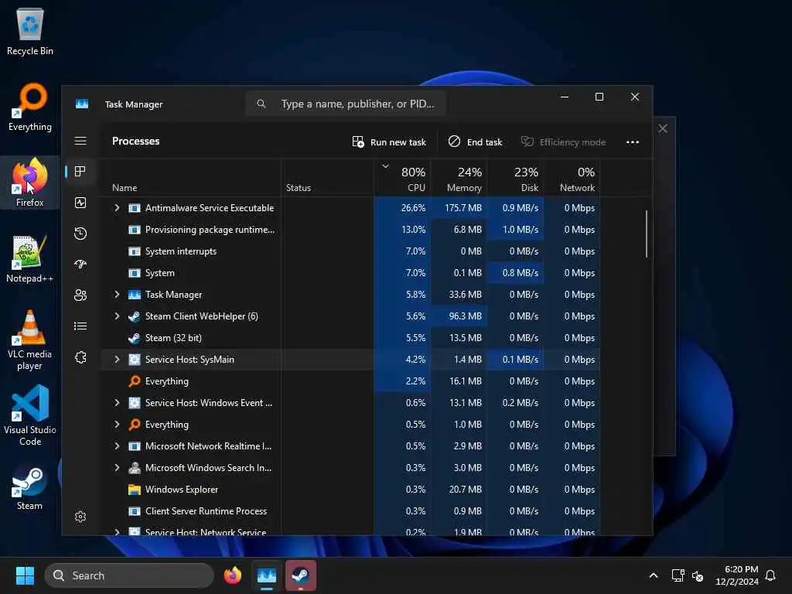Image resolution: width=792 pixels, height=594 pixels.
Task: Click the three-dots more options button
Action: (633, 142)
